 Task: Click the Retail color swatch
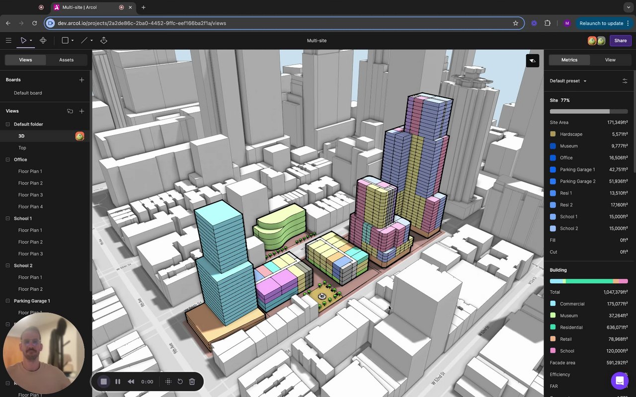click(553, 339)
